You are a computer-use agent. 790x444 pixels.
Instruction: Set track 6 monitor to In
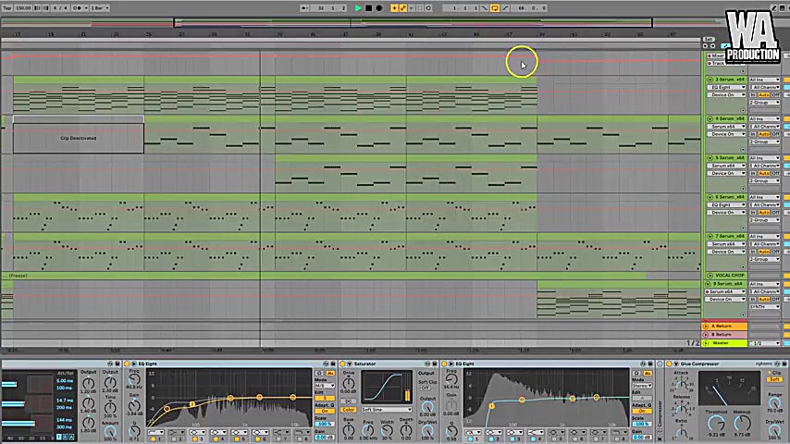coord(753,213)
